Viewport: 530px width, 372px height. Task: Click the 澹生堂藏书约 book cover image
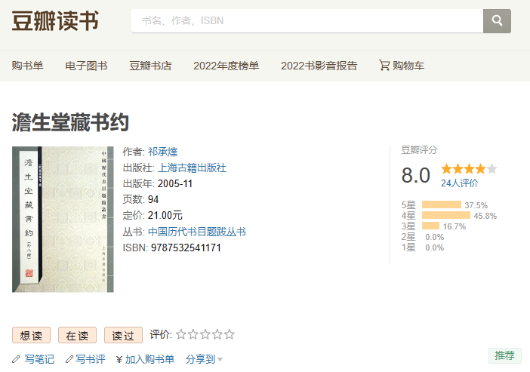point(63,220)
